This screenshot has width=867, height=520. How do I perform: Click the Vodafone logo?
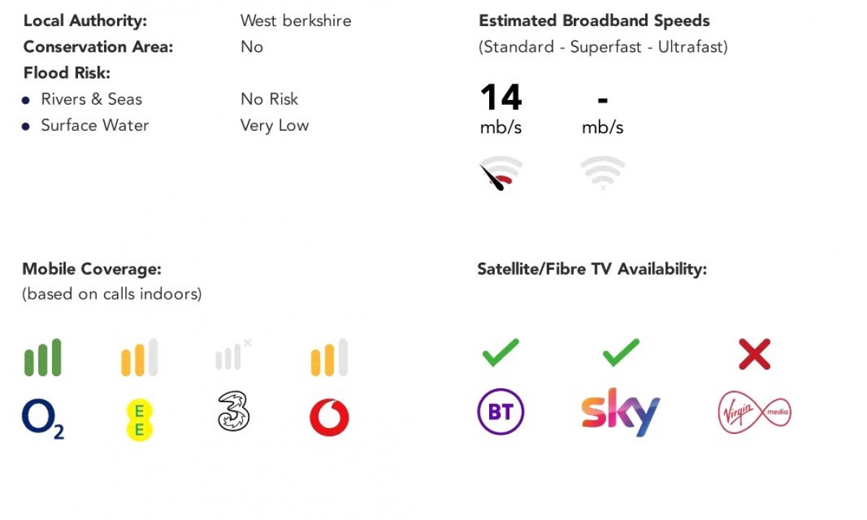[x=329, y=418]
